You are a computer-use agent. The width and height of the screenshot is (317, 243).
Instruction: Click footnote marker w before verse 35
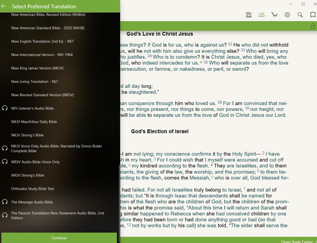201,62
